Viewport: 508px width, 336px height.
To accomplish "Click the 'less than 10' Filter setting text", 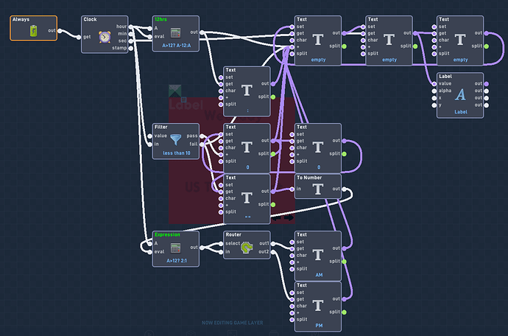I will pyautogui.click(x=177, y=153).
